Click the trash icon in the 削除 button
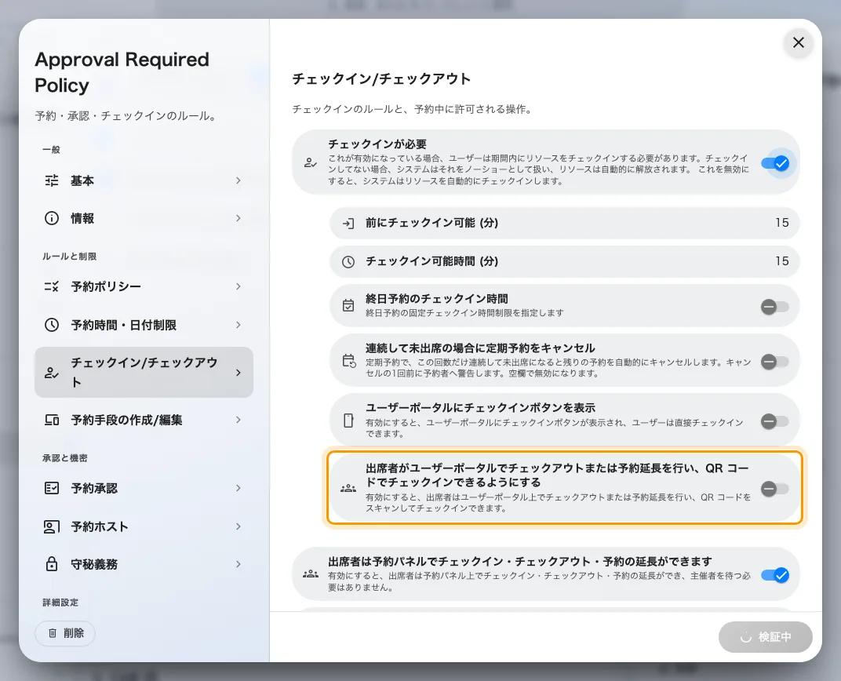 click(52, 633)
